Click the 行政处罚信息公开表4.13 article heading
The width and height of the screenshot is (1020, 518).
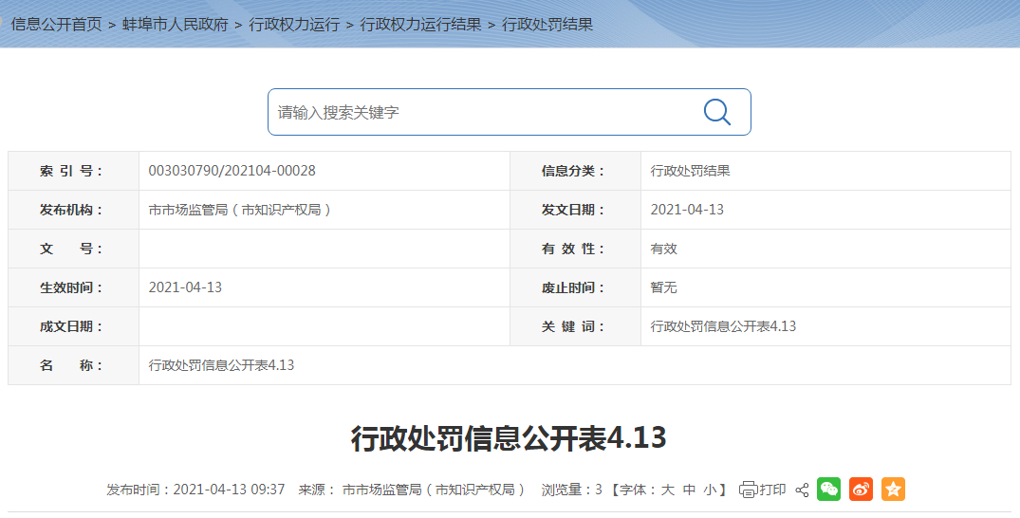pos(509,438)
